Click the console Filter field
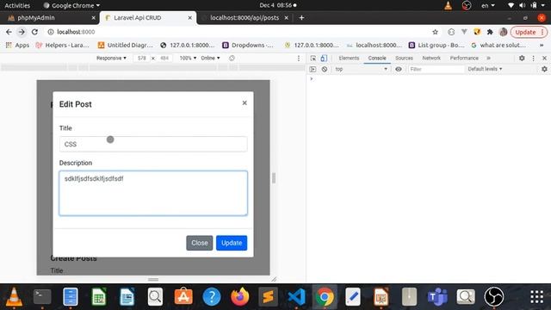Screen dimensions: 551x310 coord(436,69)
